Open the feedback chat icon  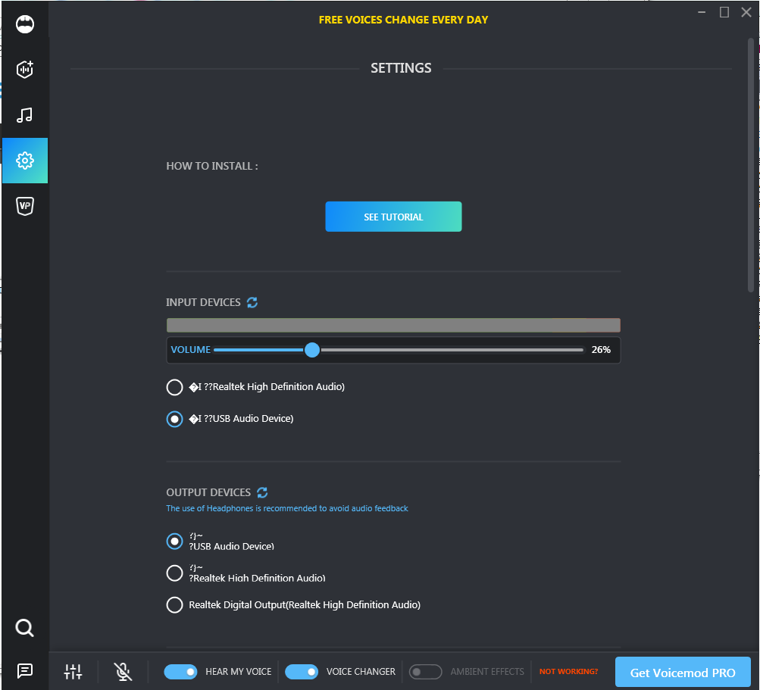click(25, 670)
